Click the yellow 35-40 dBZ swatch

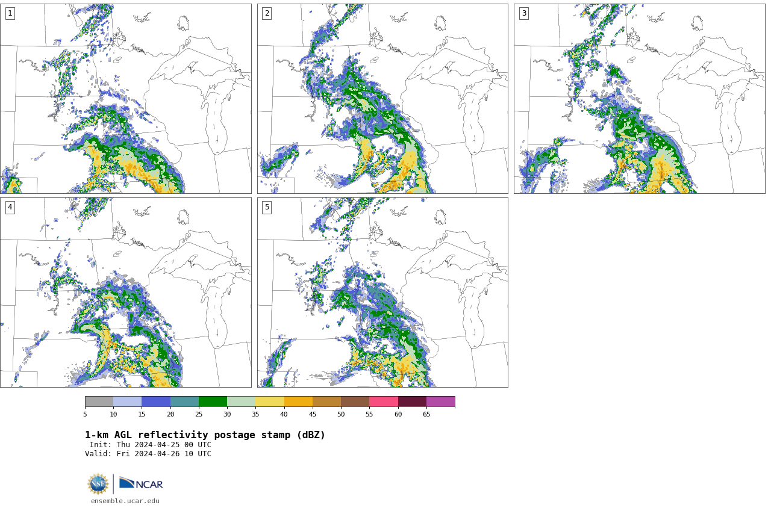coord(270,401)
